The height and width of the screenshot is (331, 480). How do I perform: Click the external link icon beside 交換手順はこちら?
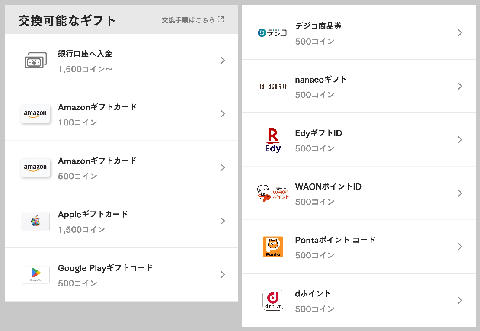tap(221, 19)
